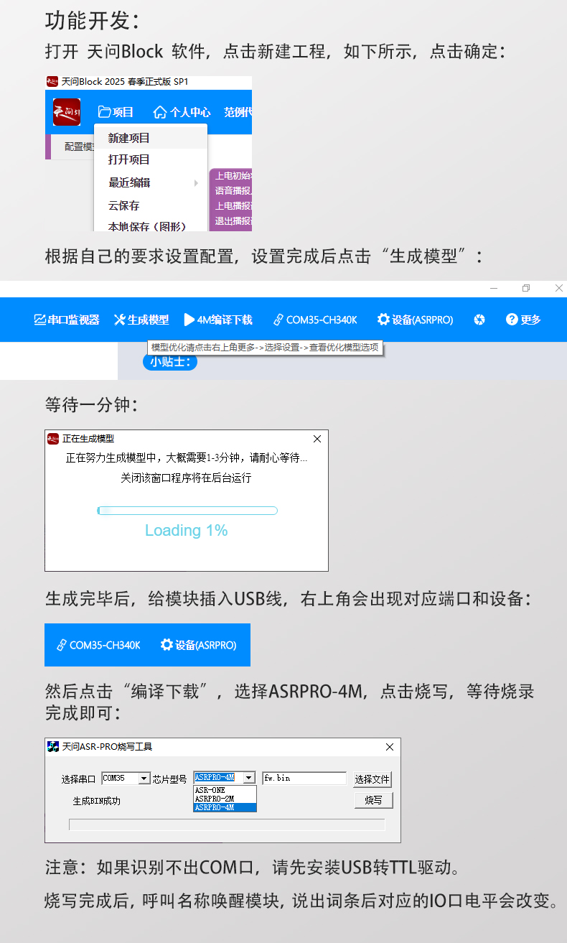Image resolution: width=567 pixels, height=943 pixels.
Task: Select ASR-ONE in the chip list
Action: 210,790
